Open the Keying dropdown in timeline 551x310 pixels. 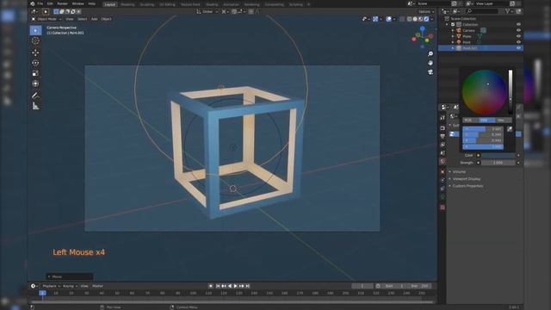[70, 286]
